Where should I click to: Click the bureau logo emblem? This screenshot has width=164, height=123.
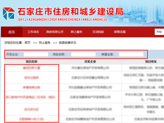[x=9, y=14]
